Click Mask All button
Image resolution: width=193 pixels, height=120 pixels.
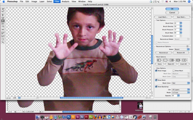[x=171, y=64]
